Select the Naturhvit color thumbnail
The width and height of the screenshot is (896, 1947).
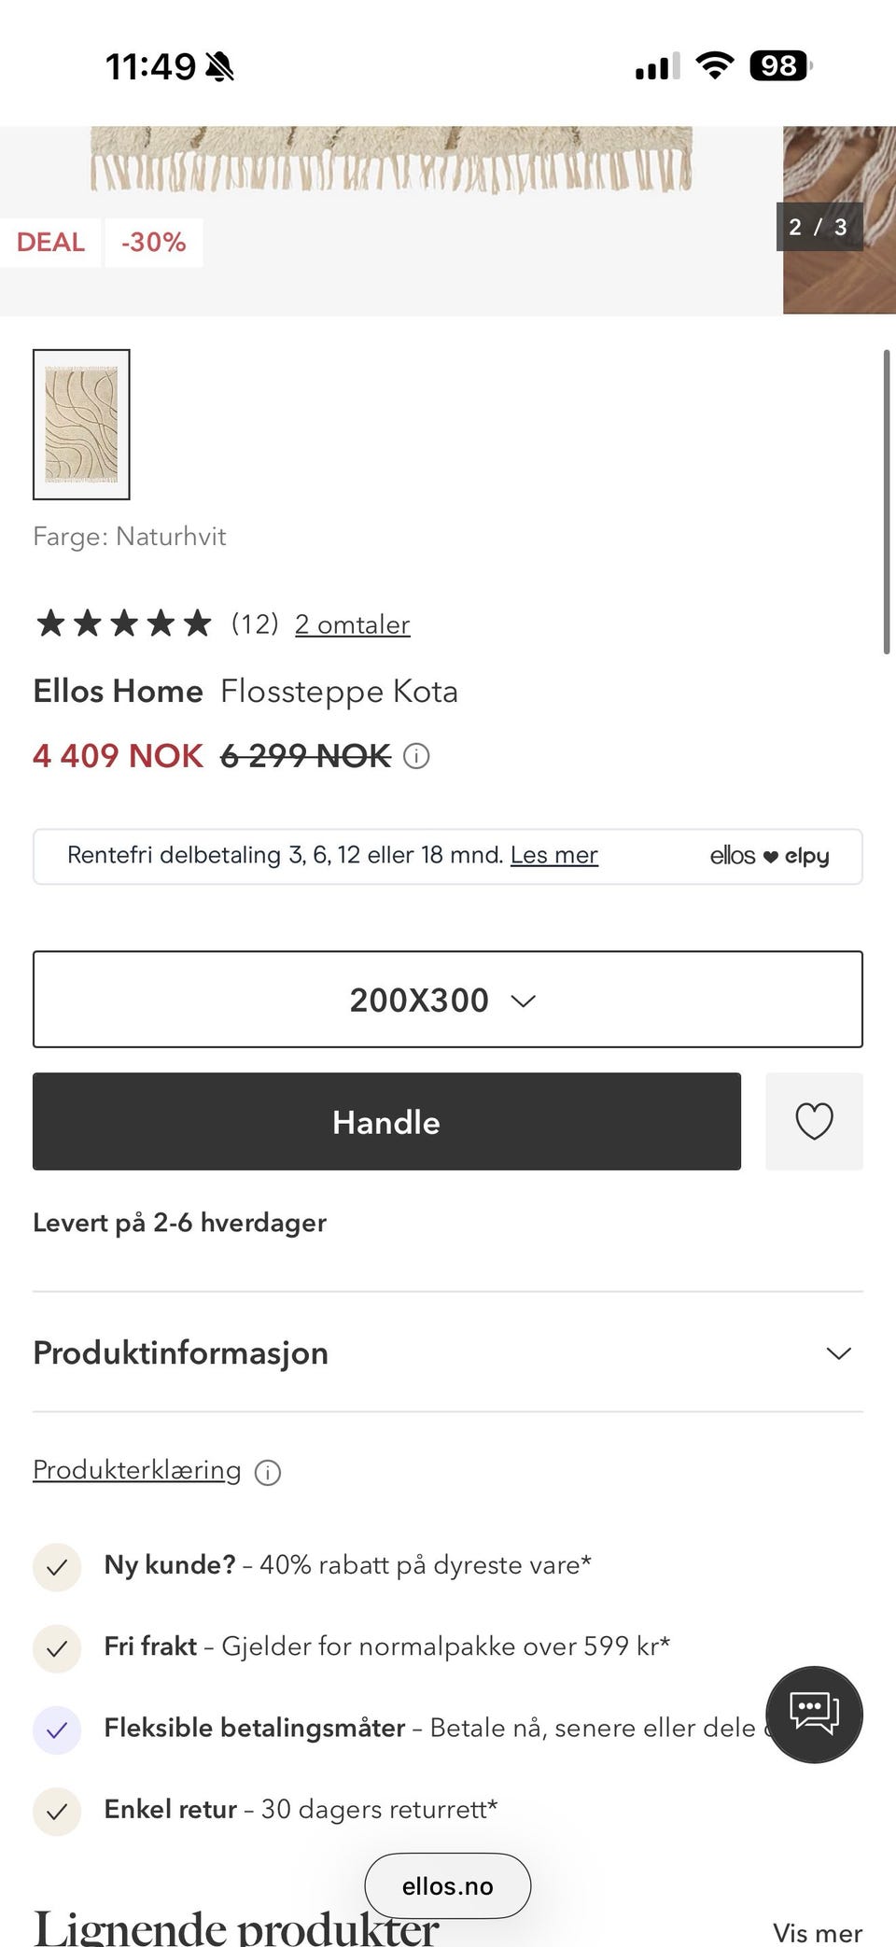tap(81, 425)
